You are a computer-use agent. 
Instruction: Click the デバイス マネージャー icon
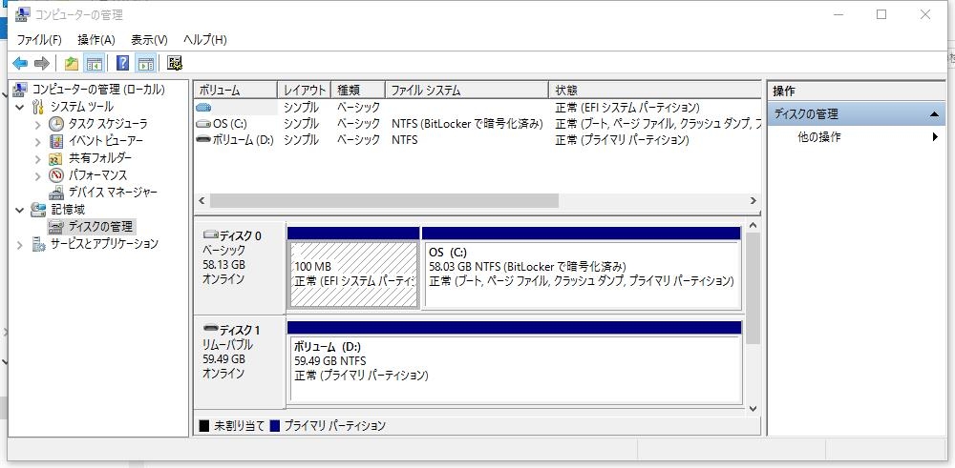click(x=56, y=193)
